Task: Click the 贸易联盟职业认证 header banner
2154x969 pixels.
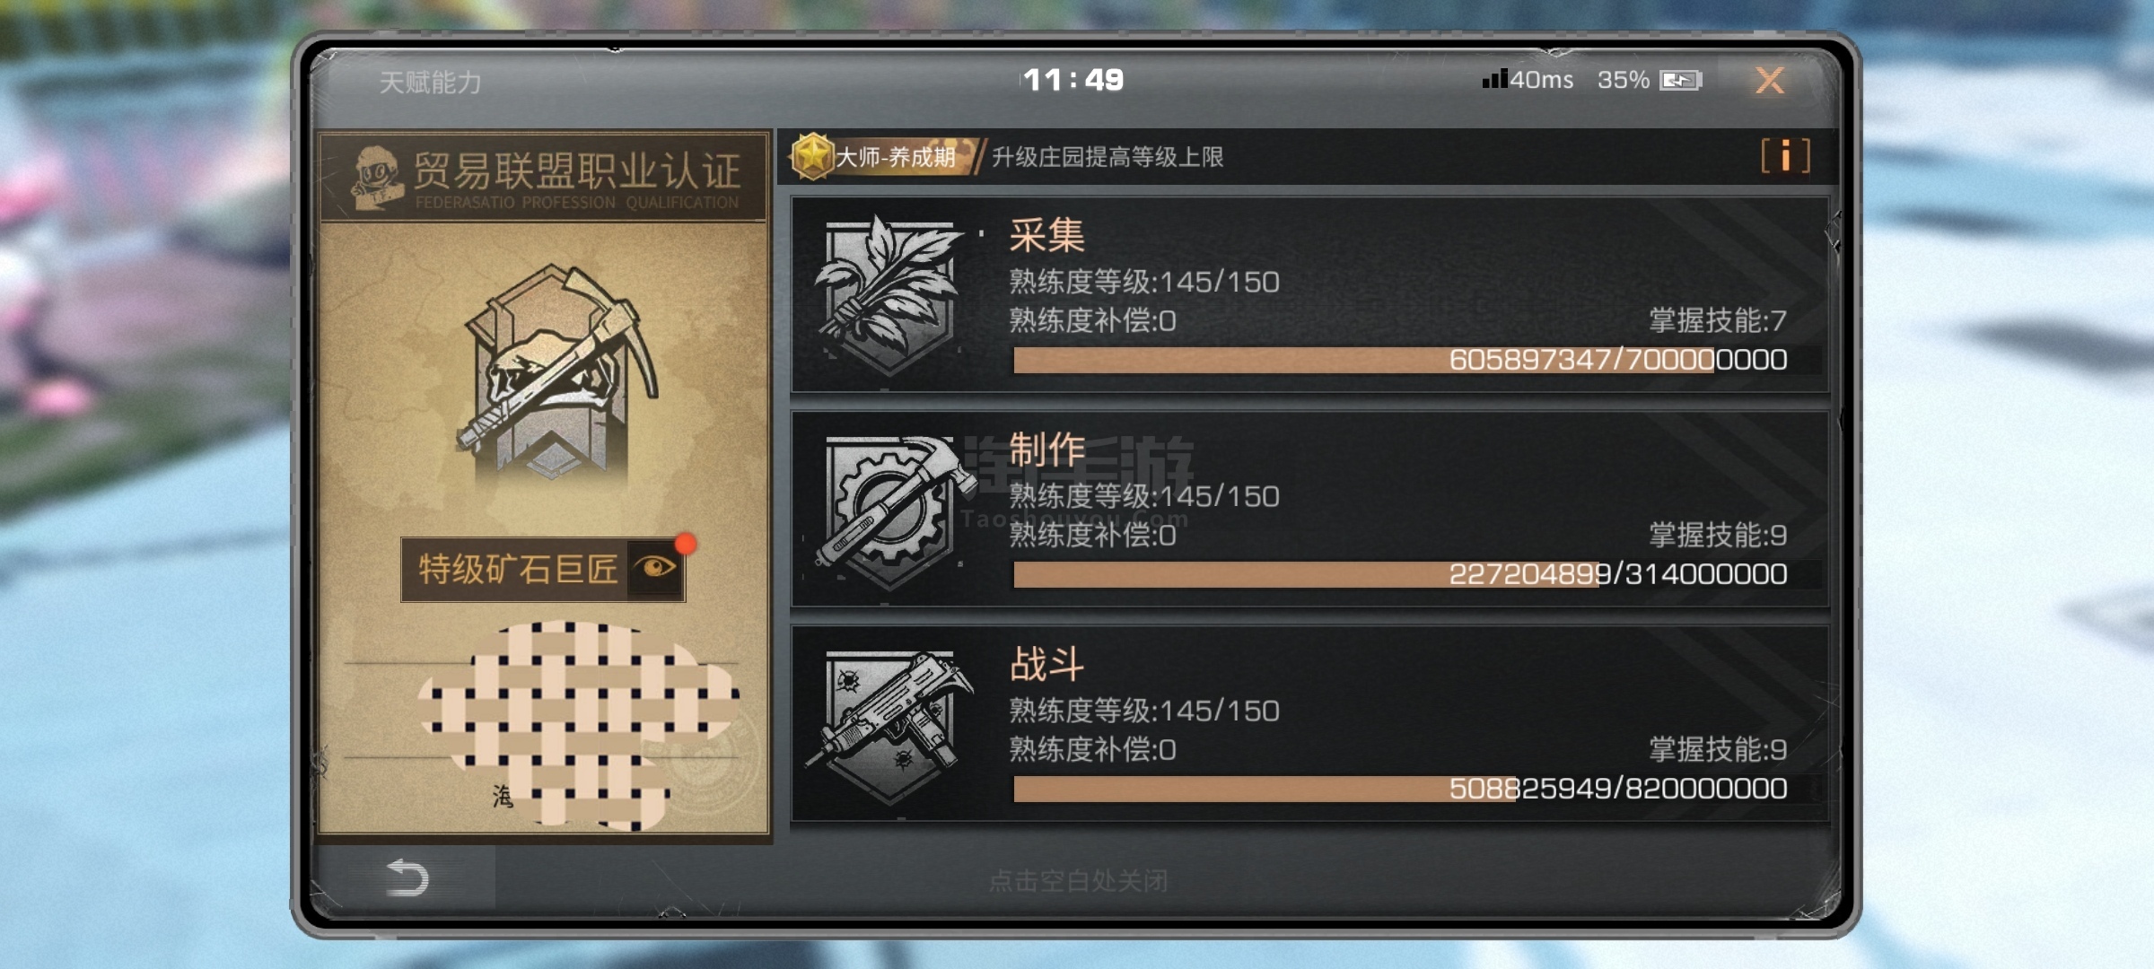Action: pyautogui.click(x=544, y=177)
